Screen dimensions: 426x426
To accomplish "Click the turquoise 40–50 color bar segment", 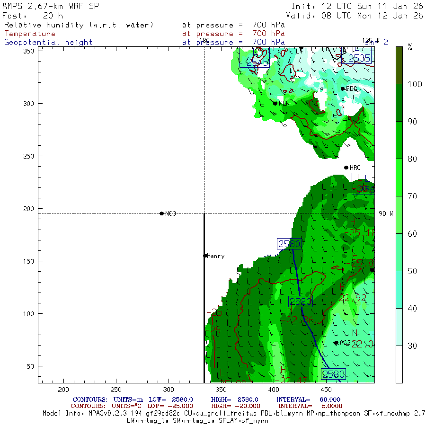I will pyautogui.click(x=399, y=290).
